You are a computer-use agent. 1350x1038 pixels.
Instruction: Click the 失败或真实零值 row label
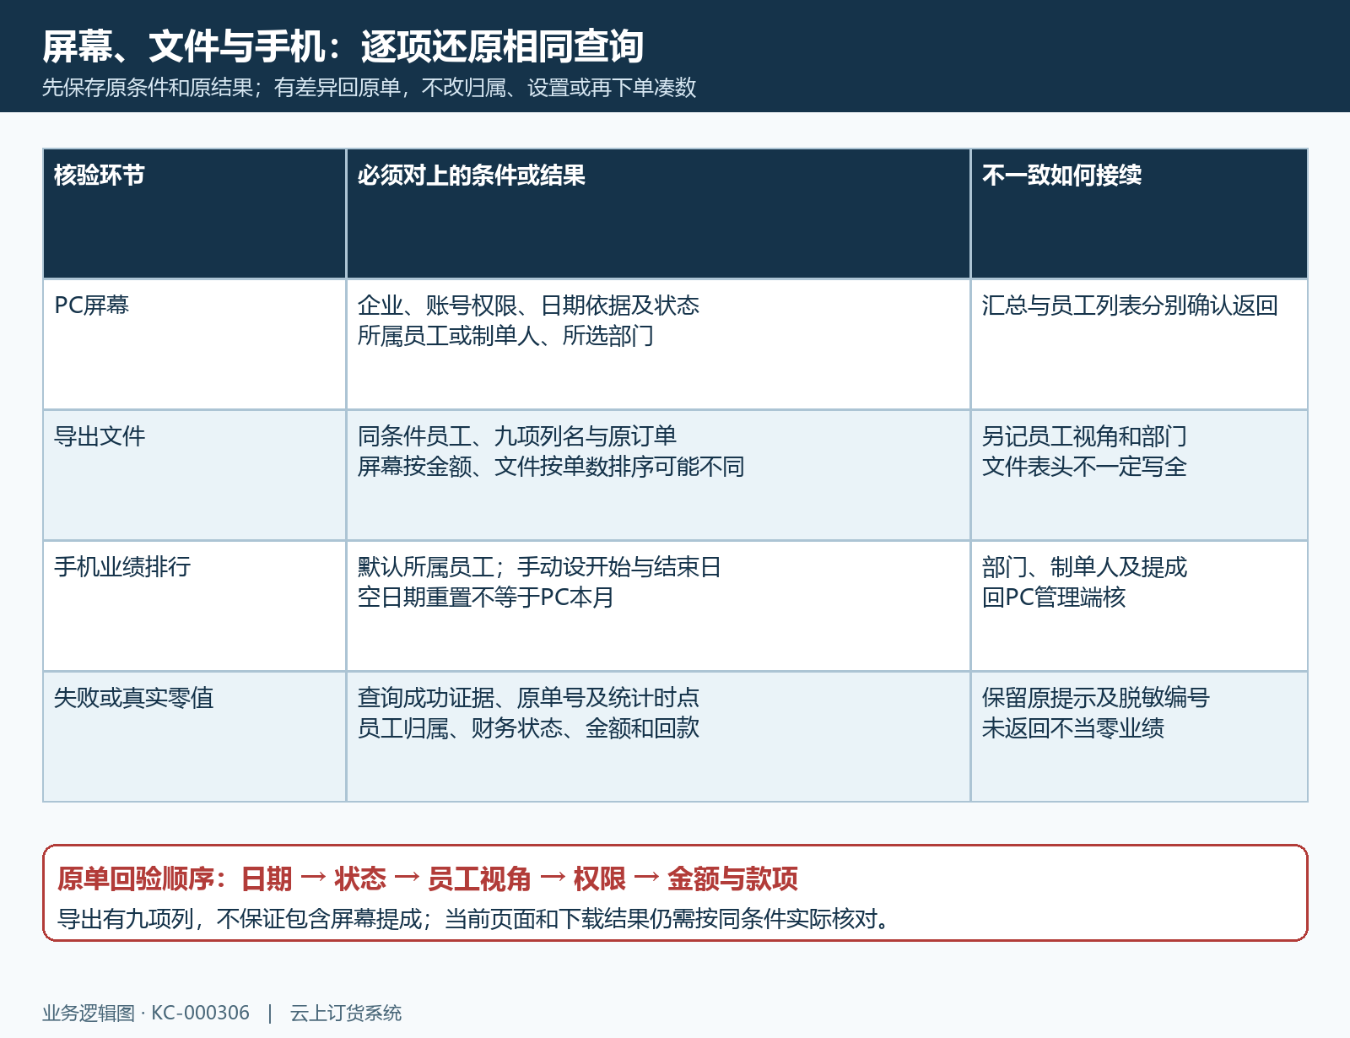pyautogui.click(x=133, y=698)
